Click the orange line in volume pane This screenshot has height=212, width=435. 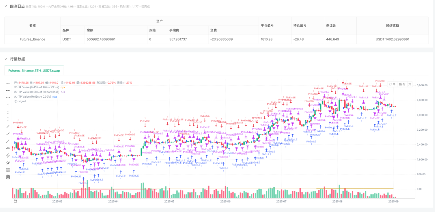pos(201,189)
